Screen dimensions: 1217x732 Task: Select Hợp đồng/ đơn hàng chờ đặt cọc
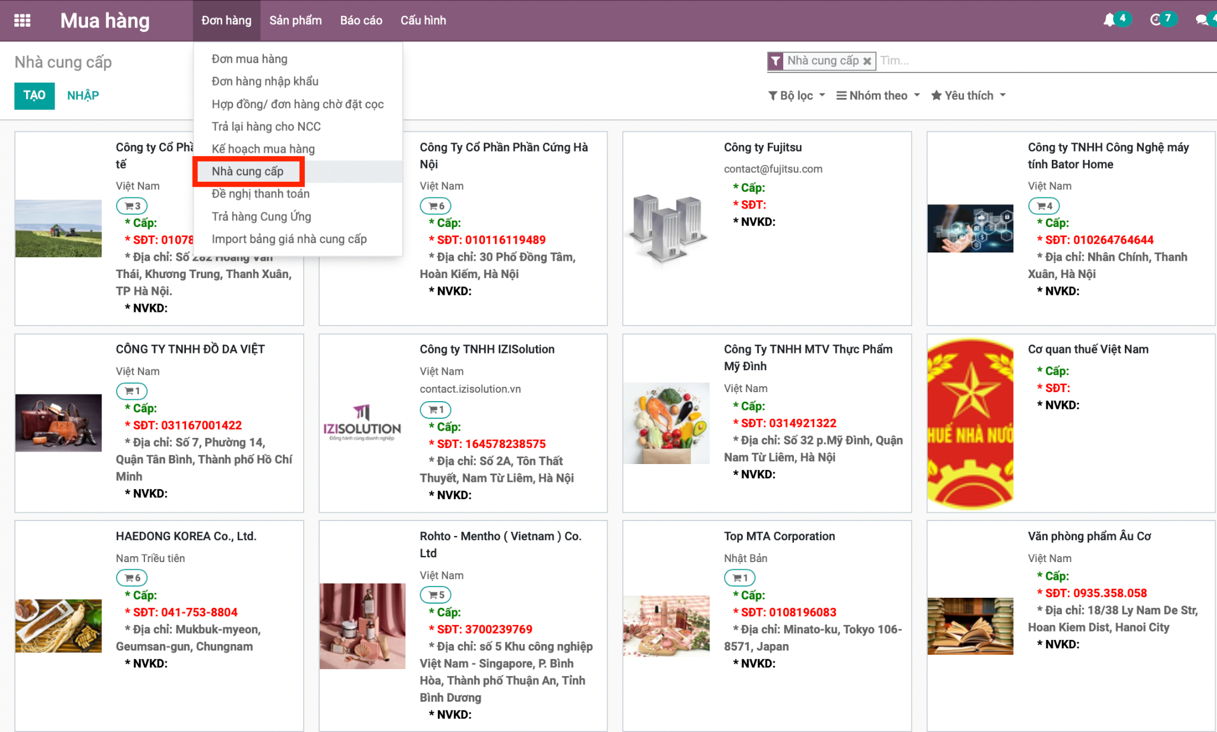(298, 104)
